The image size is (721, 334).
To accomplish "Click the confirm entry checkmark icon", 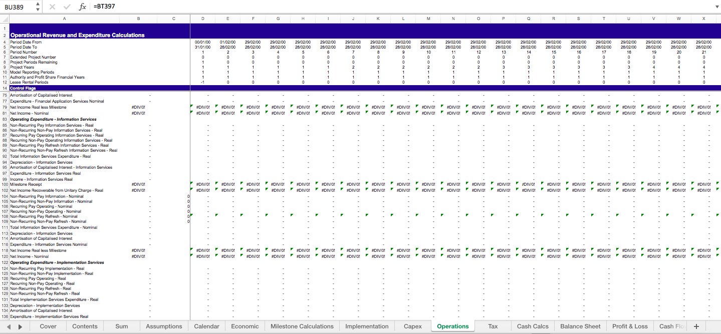I will (67, 7).
